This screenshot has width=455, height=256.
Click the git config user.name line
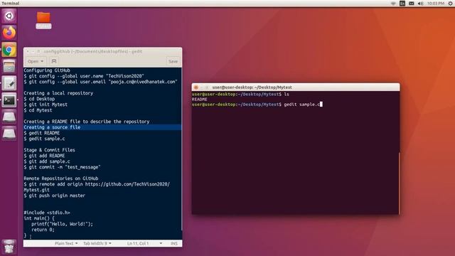coord(84,76)
